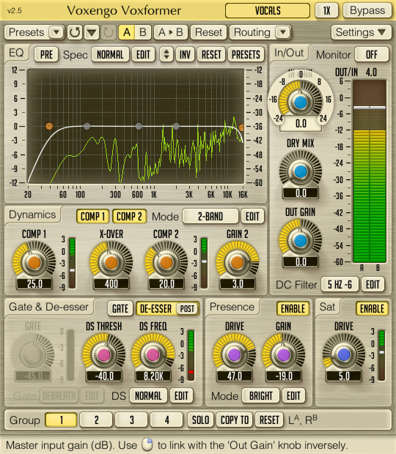The width and height of the screenshot is (396, 454).
Task: Enable the GATE switch
Action: coord(120,309)
